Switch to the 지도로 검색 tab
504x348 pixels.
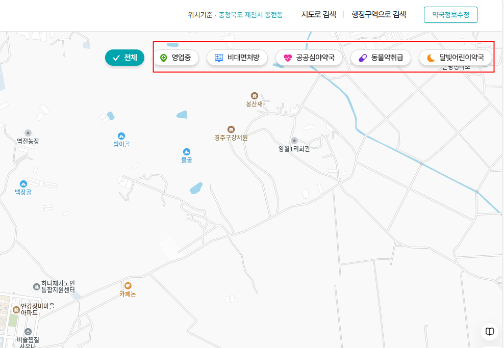pos(317,14)
